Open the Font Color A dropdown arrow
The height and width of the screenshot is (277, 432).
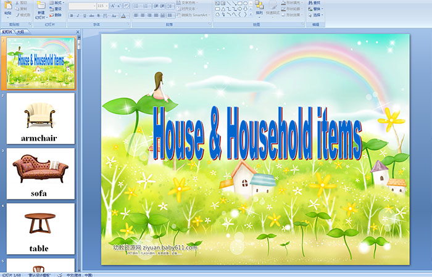tap(128, 15)
